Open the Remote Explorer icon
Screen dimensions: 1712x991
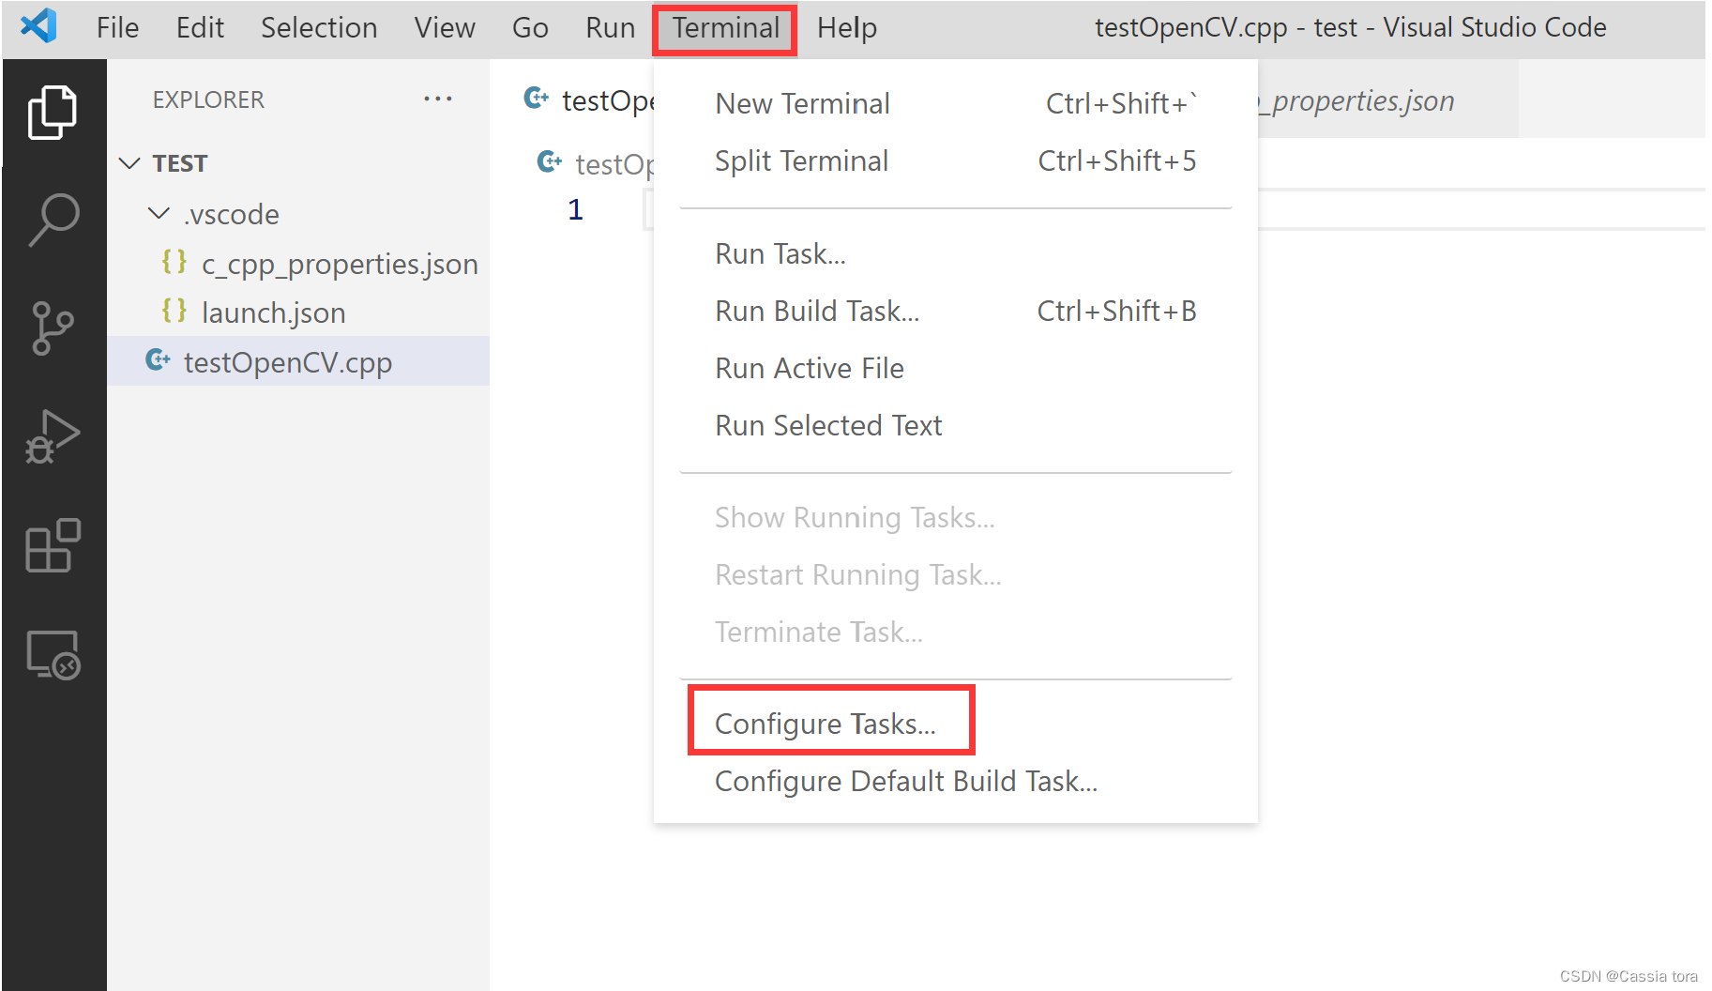pos(53,655)
